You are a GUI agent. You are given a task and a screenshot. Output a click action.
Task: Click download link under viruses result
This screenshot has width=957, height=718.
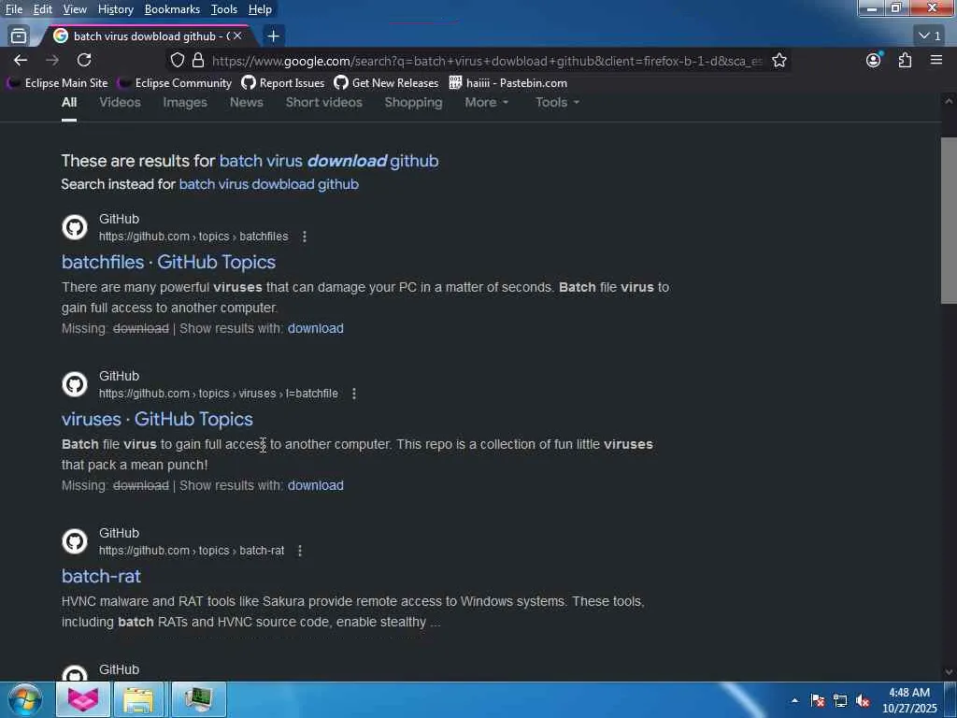point(316,485)
